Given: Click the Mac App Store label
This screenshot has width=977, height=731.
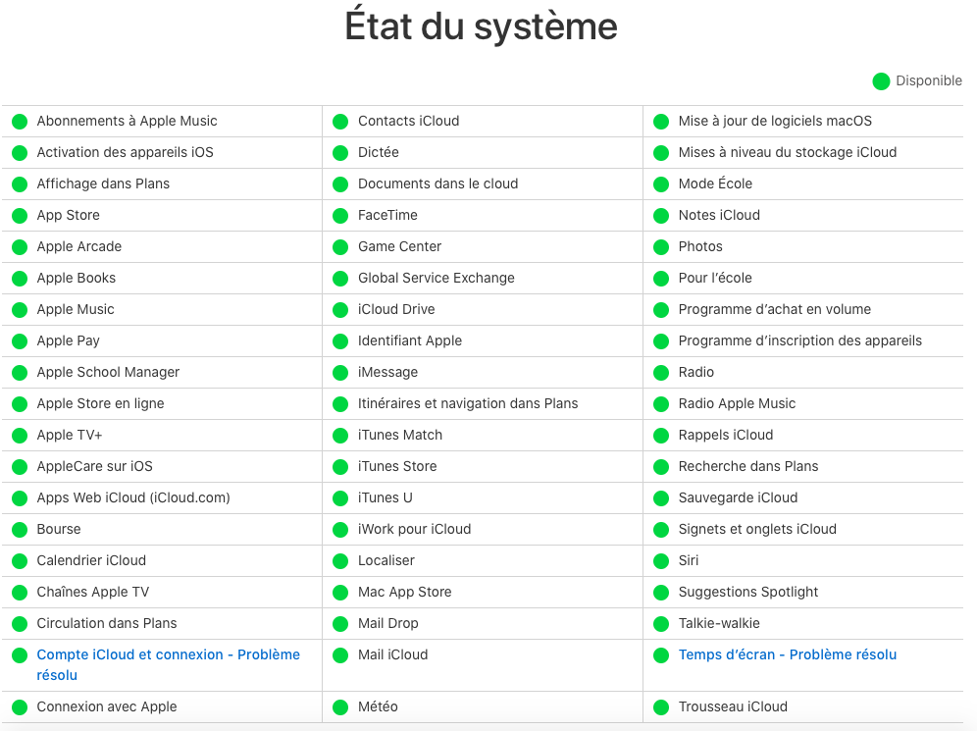Looking at the screenshot, I should point(404,592).
